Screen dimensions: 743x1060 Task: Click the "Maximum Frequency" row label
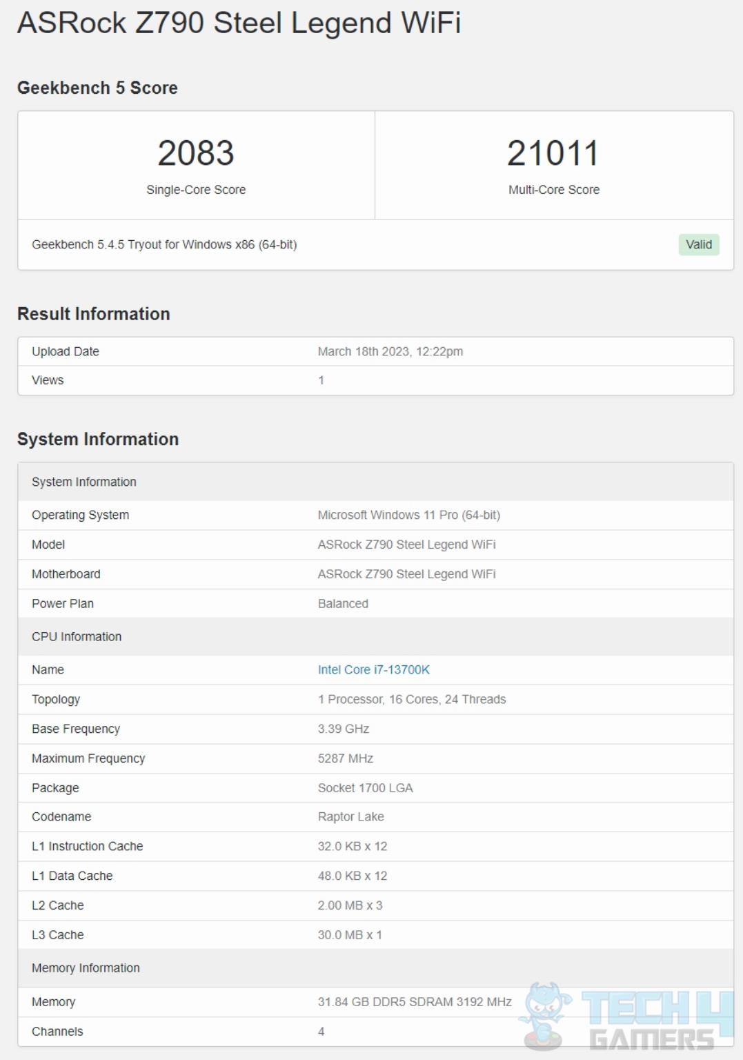88,758
